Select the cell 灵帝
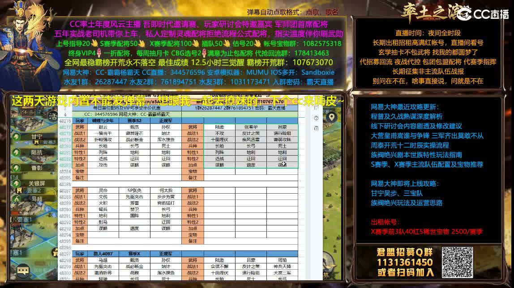This screenshot has height=288, width=514. pyautogui.click(x=103, y=191)
